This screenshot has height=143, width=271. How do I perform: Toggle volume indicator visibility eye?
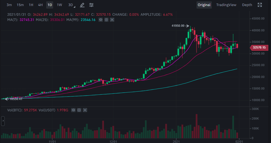pyautogui.click(x=73, y=110)
